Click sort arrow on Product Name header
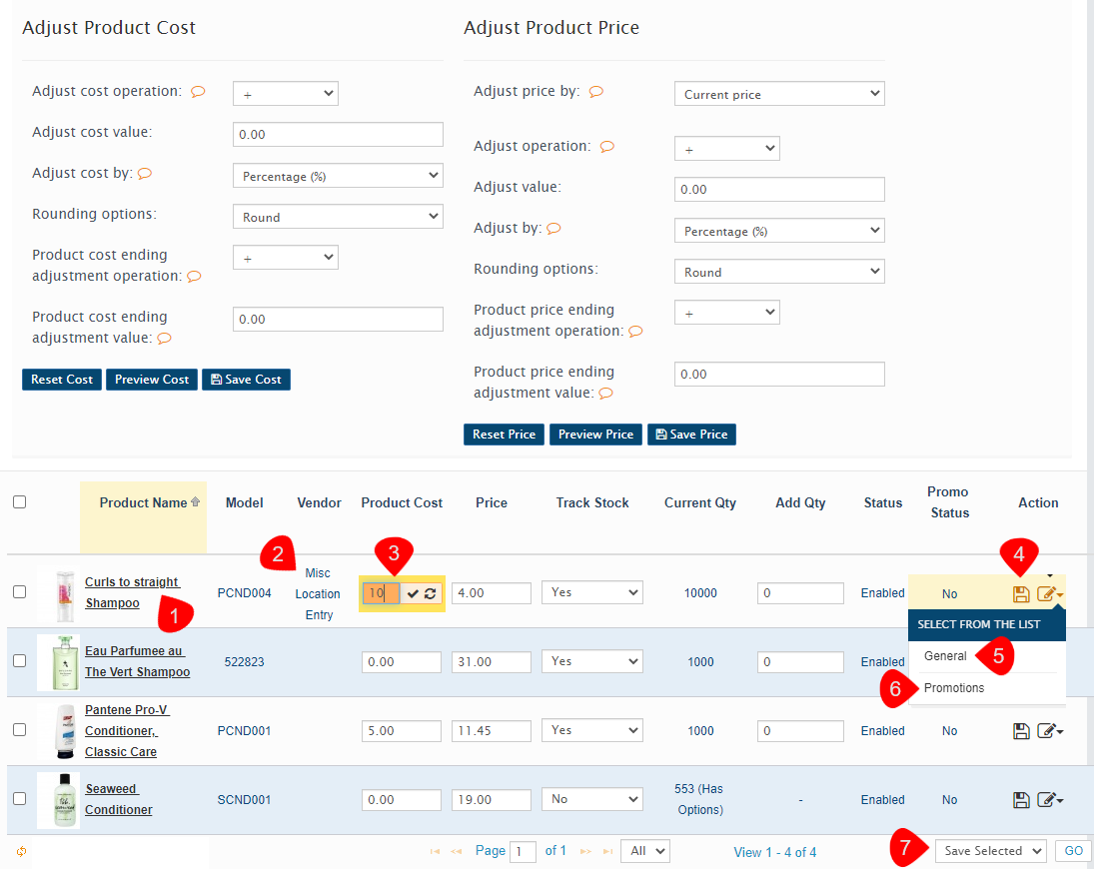Viewport: 1094px width, 869px height. tap(196, 502)
